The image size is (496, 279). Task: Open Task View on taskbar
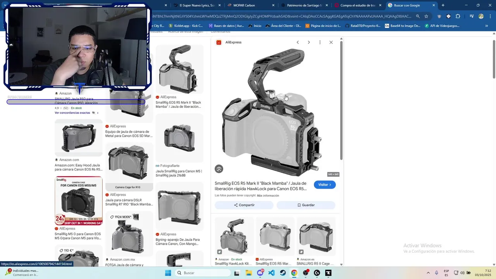(x=237, y=273)
